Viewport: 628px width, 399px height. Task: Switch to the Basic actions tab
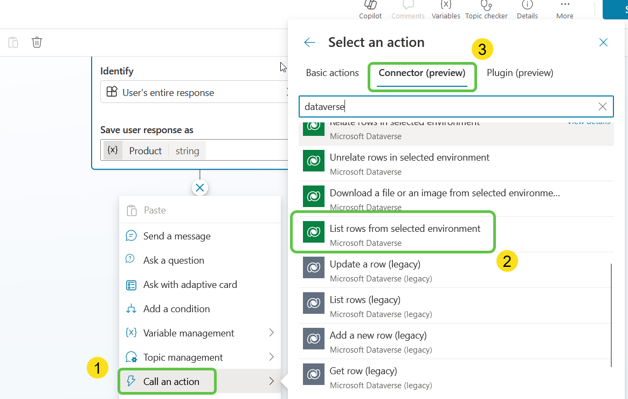[332, 73]
